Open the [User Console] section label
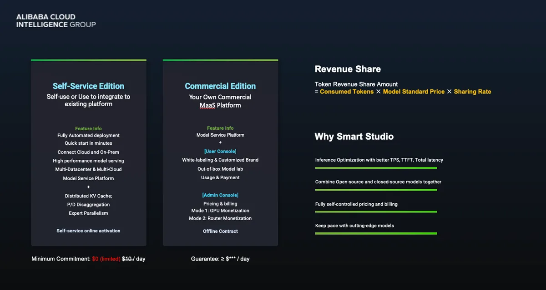 (x=220, y=151)
